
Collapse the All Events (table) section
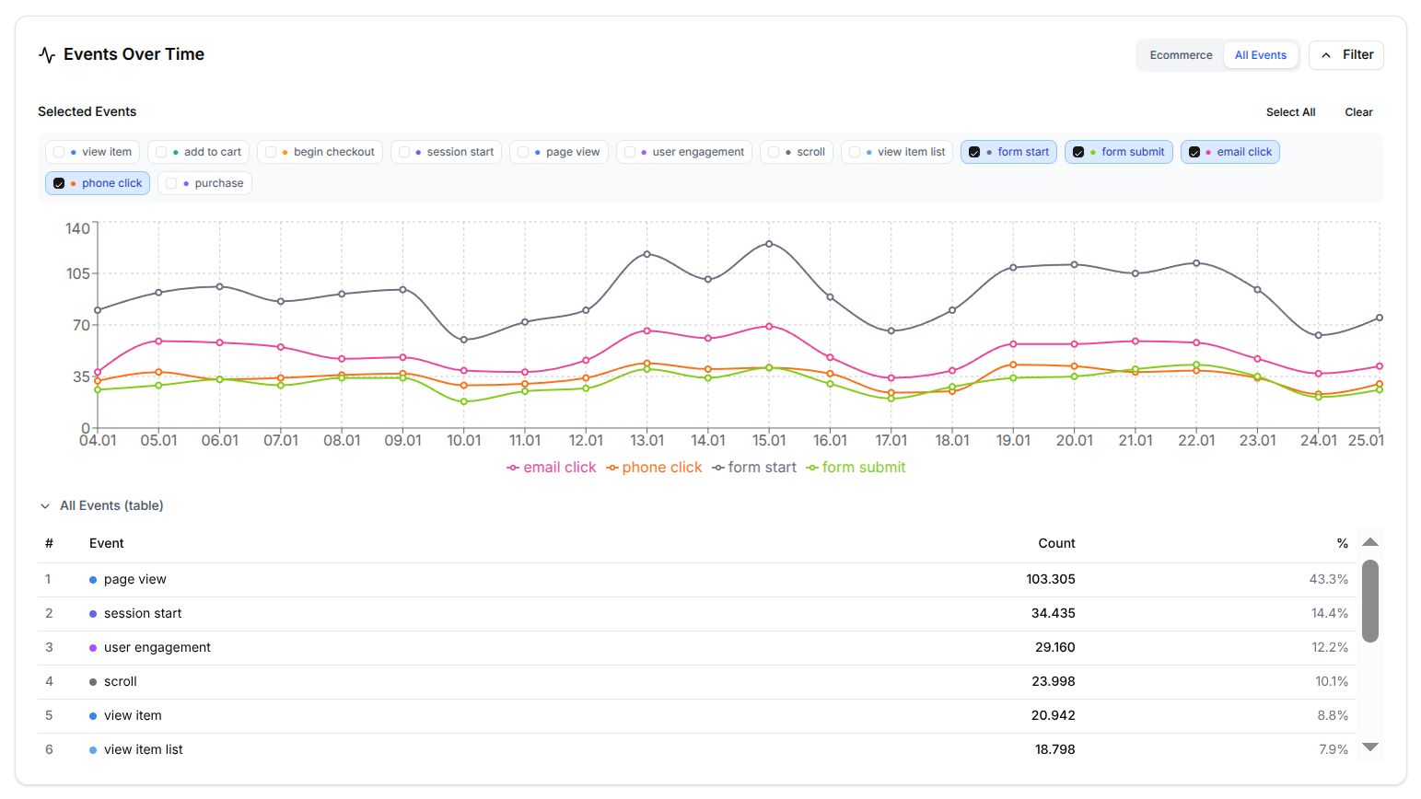point(45,505)
